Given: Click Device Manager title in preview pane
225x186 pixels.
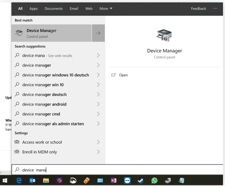Looking at the screenshot, I should [165, 51].
